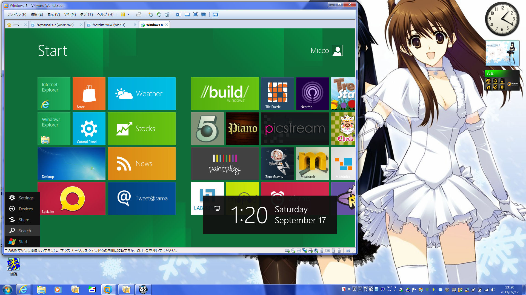Toggle the library sidebar view icon

tap(179, 14)
